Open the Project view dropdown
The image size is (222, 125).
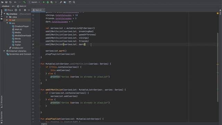pyautogui.click(x=9, y=10)
